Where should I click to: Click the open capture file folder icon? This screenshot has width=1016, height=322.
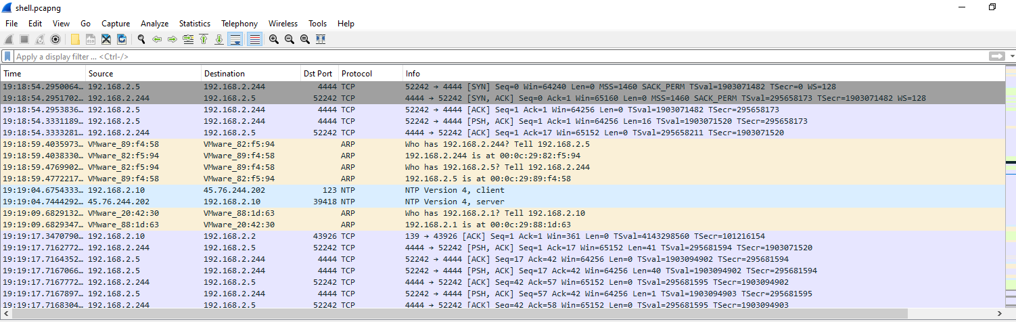tap(75, 39)
